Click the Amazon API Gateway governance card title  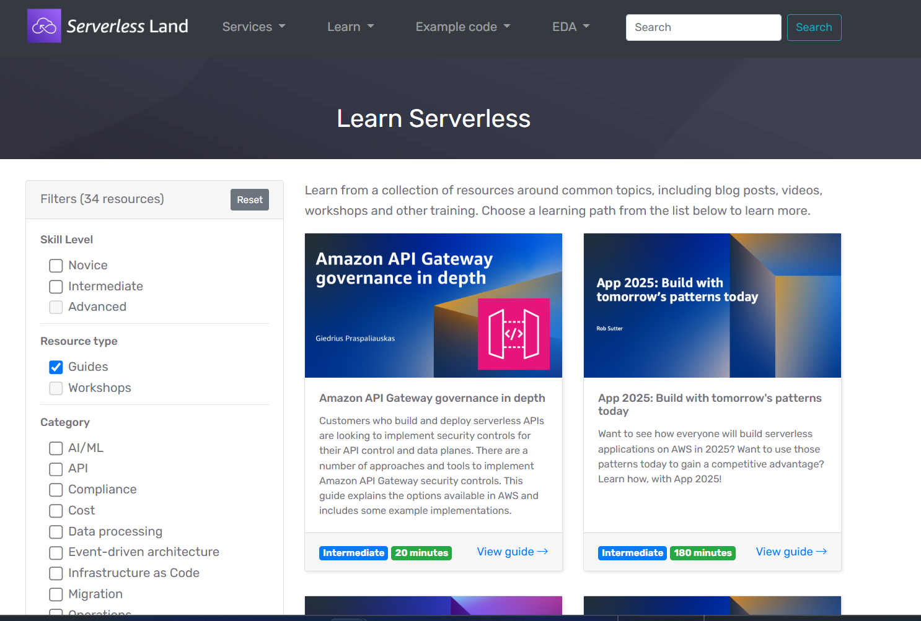click(x=432, y=398)
